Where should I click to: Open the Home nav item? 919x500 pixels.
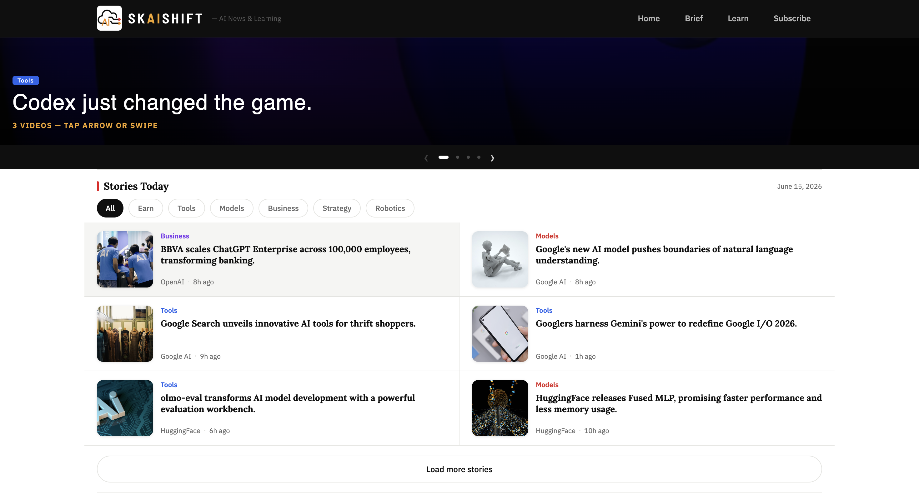pyautogui.click(x=649, y=18)
